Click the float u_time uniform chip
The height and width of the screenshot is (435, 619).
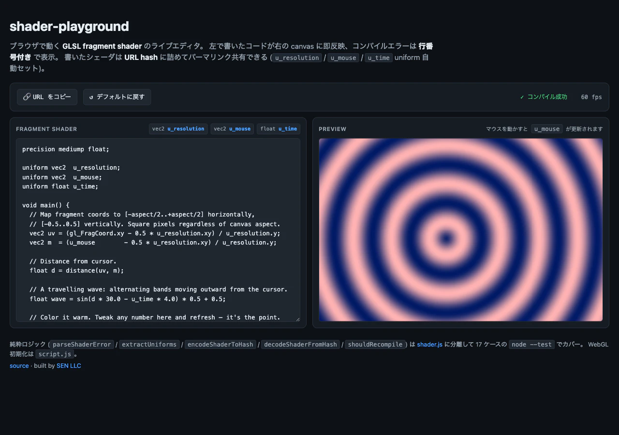[x=279, y=129]
